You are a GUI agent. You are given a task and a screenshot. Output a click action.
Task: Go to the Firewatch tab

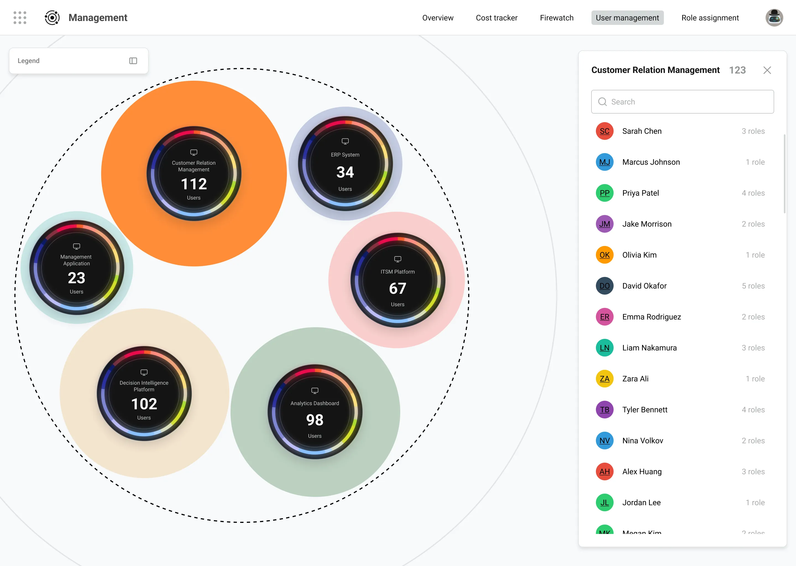click(x=556, y=18)
